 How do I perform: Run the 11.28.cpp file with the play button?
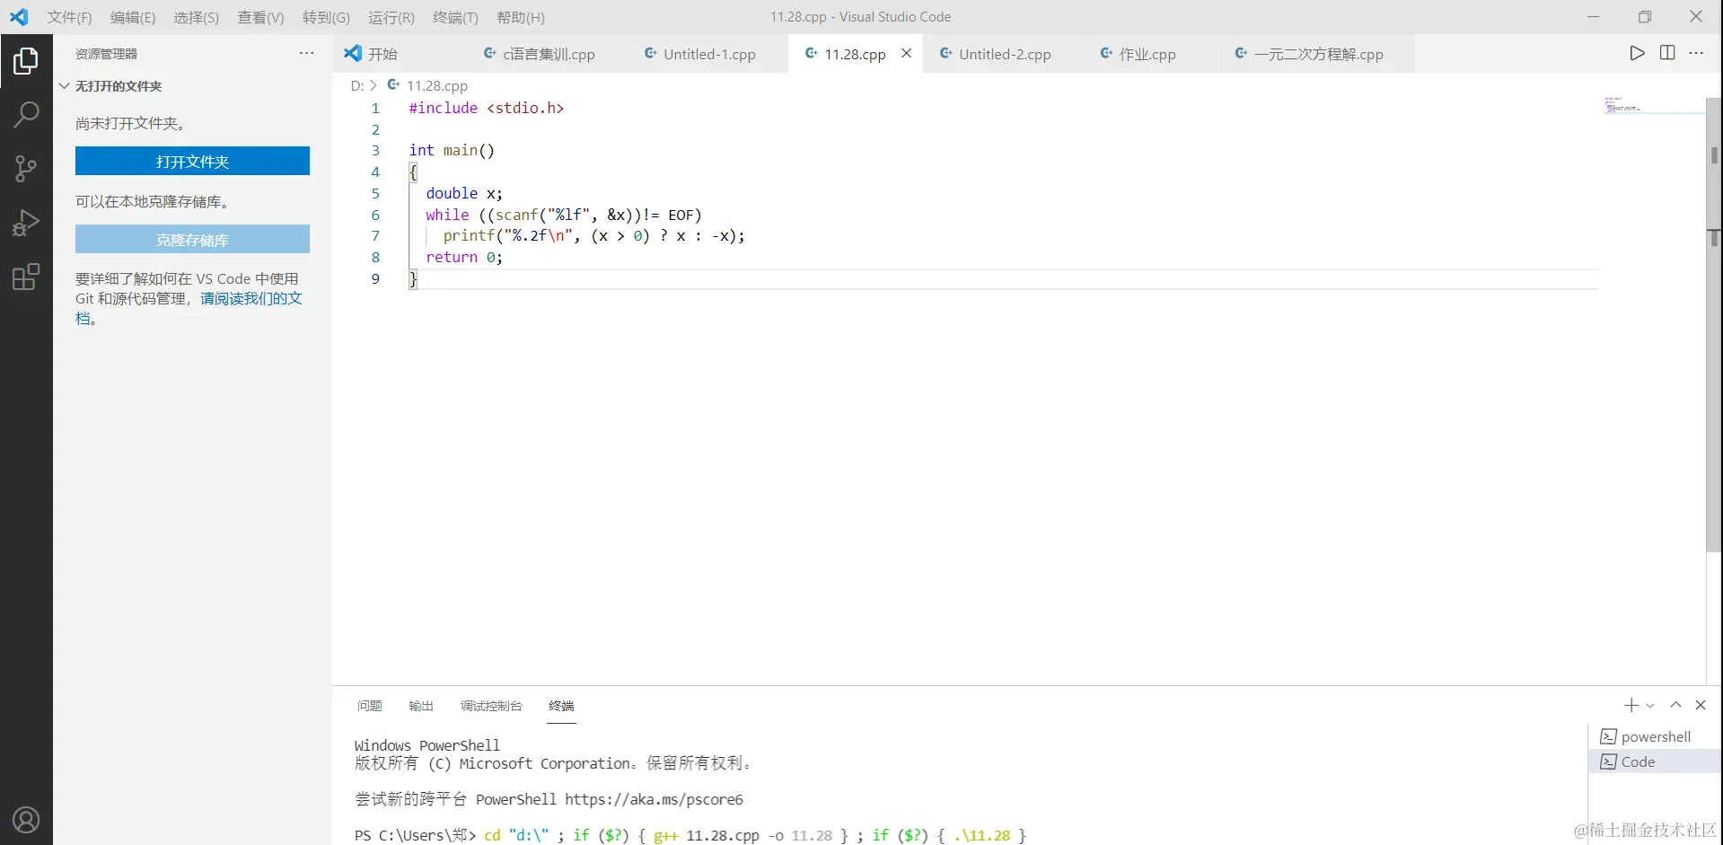(1636, 53)
